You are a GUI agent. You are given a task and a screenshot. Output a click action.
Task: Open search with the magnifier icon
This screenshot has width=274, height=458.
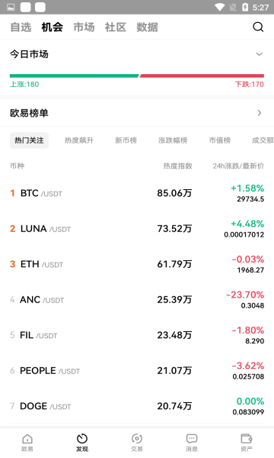pyautogui.click(x=258, y=27)
